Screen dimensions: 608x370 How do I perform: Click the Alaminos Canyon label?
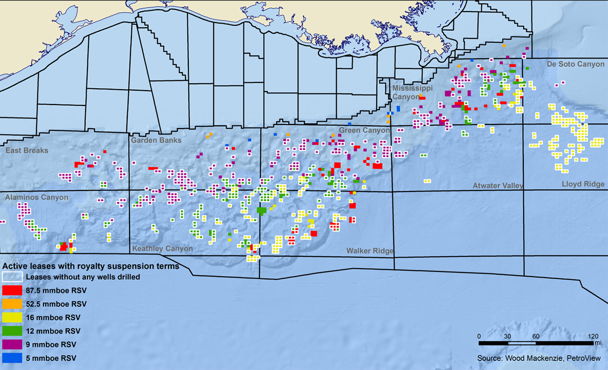pyautogui.click(x=37, y=197)
